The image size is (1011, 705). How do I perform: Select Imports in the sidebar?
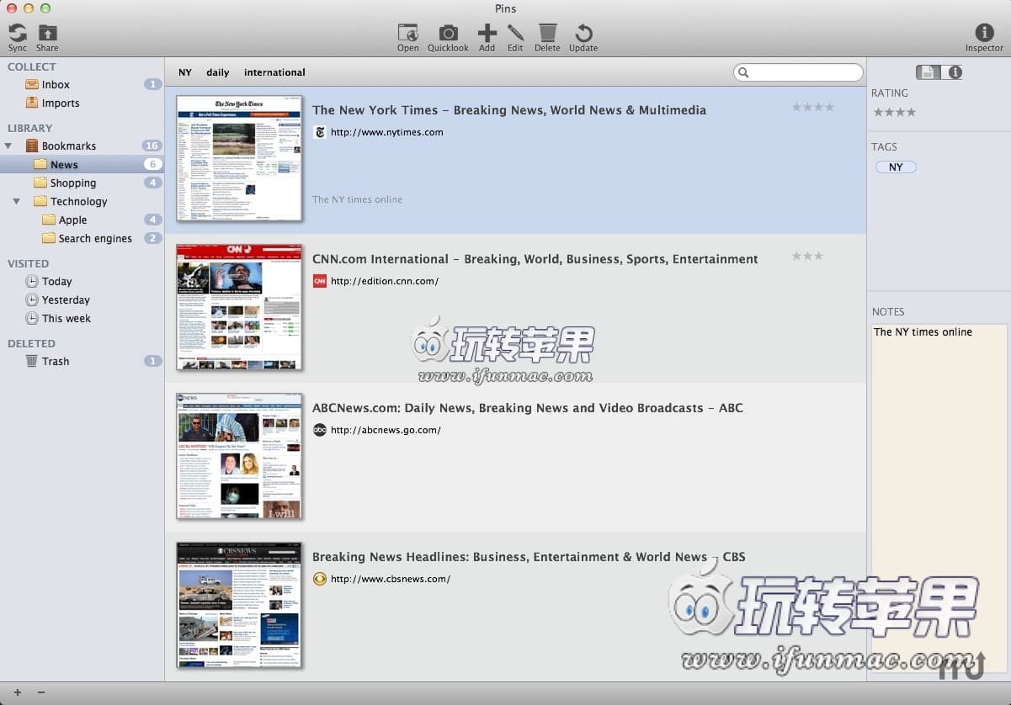(82, 103)
